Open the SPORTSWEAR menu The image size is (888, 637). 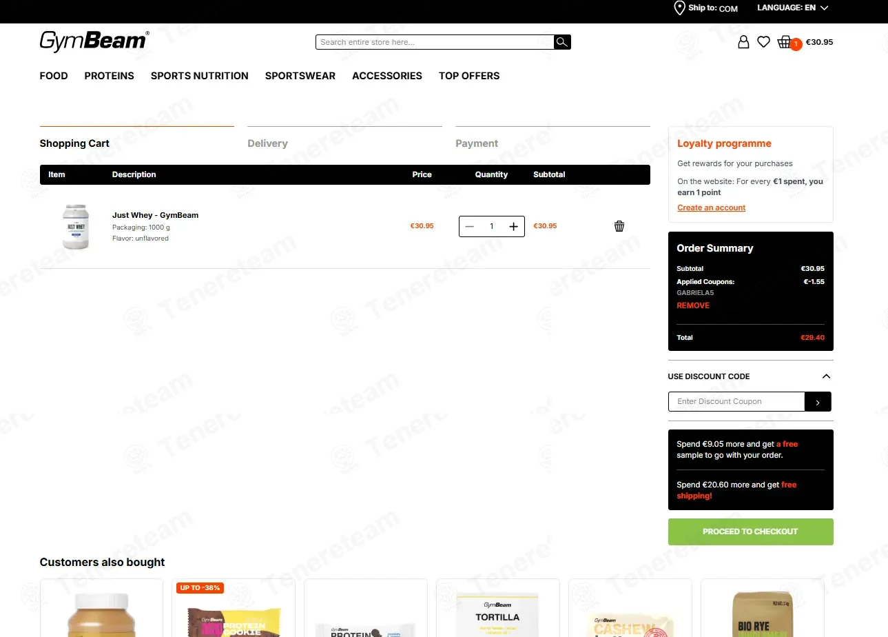click(300, 76)
